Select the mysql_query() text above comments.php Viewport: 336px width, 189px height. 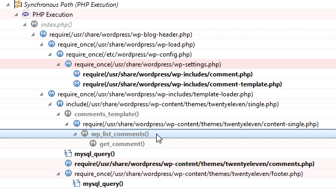pos(94,154)
